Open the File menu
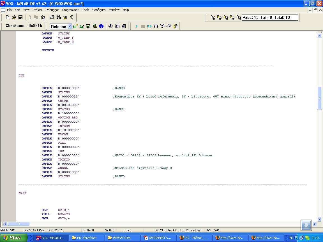323x242 pixels. pyautogui.click(x=9, y=10)
